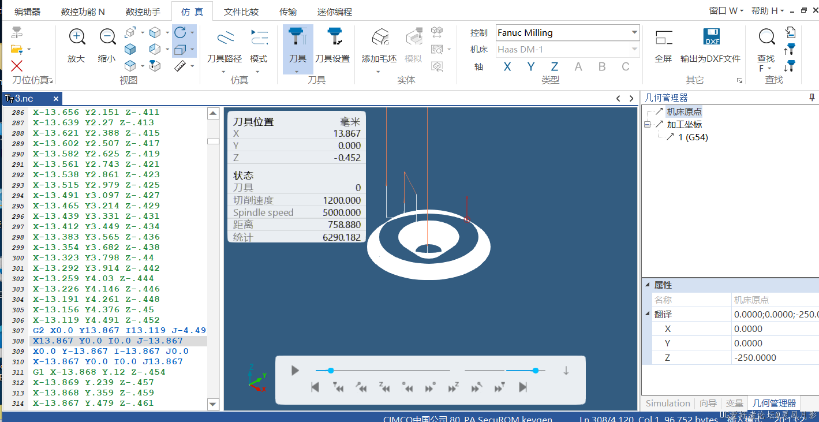Jump to simulation end button
This screenshot has height=422, width=819.
tap(523, 387)
